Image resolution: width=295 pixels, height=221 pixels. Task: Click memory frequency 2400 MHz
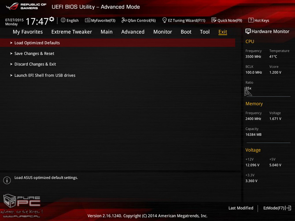click(253, 119)
